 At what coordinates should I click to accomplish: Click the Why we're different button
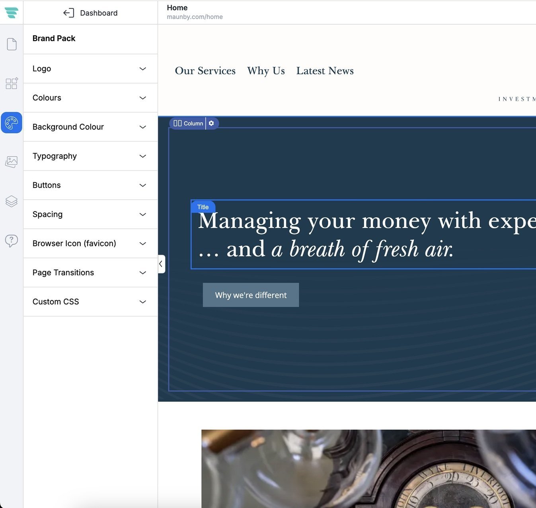point(251,295)
